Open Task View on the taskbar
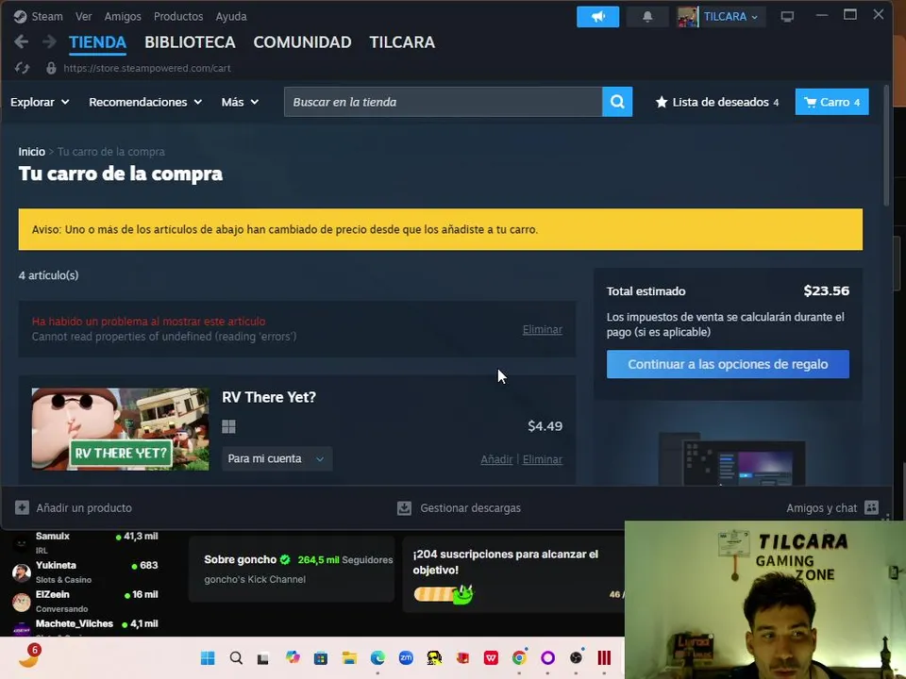Viewport: 906px width, 679px height. 263,658
